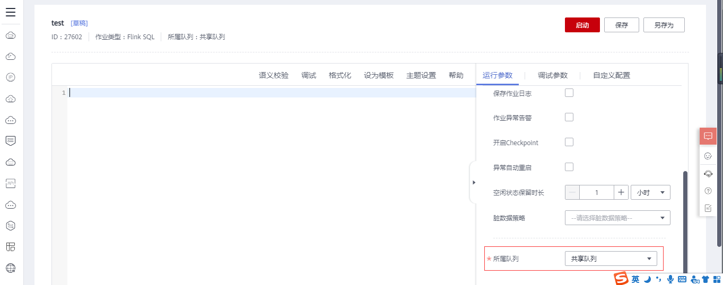Image resolution: width=723 pixels, height=285 pixels.
Task: Increase idle state retention with plus button
Action: pyautogui.click(x=621, y=192)
